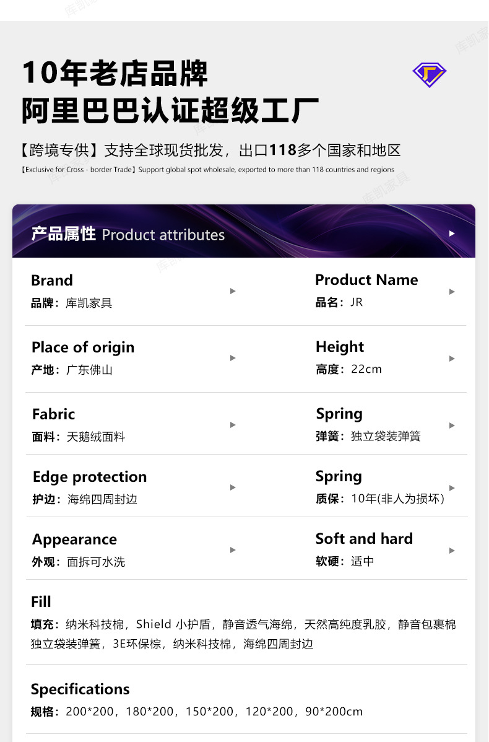Screen dimensions: 489x742
Task: Click the arrow next to Fabric
Action: [x=233, y=425]
